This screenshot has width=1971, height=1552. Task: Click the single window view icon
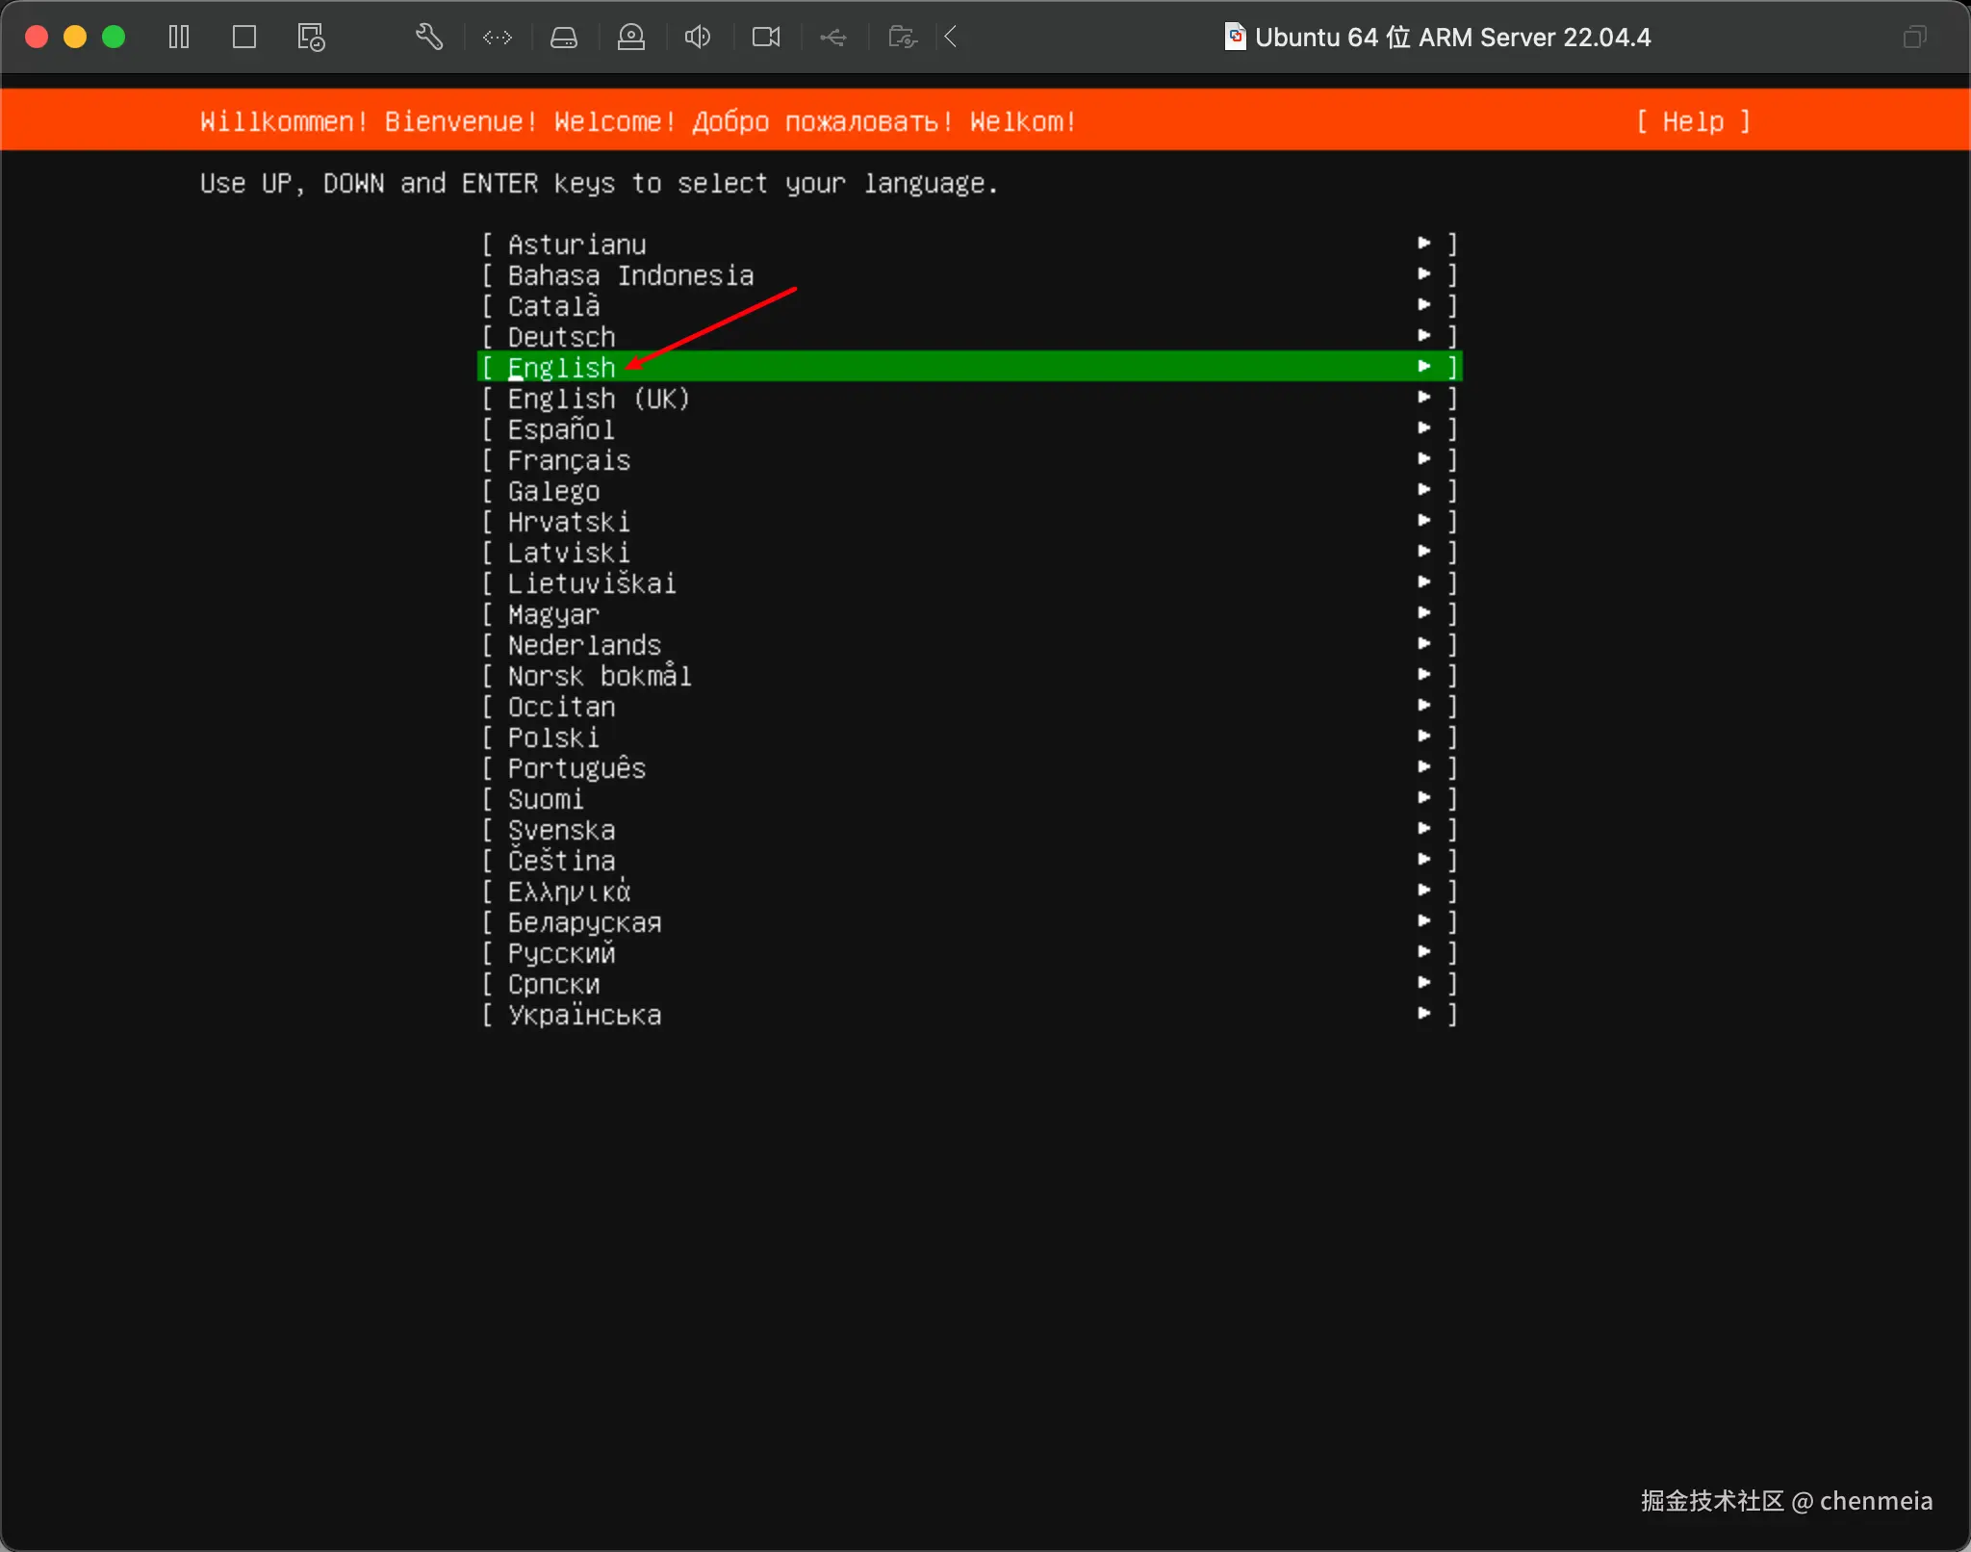244,38
